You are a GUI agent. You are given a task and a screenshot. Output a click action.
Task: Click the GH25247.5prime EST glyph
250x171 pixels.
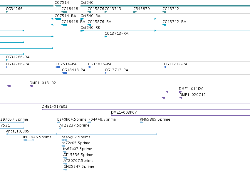[x=65, y=170]
